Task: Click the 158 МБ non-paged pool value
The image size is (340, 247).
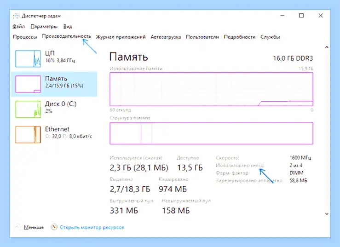Action: pos(176,211)
